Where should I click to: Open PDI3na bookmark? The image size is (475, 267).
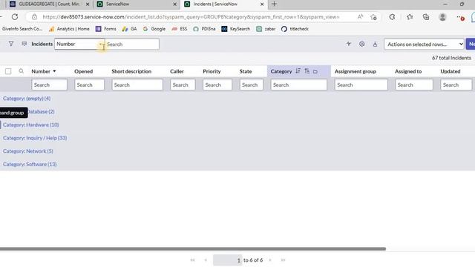pos(205,29)
